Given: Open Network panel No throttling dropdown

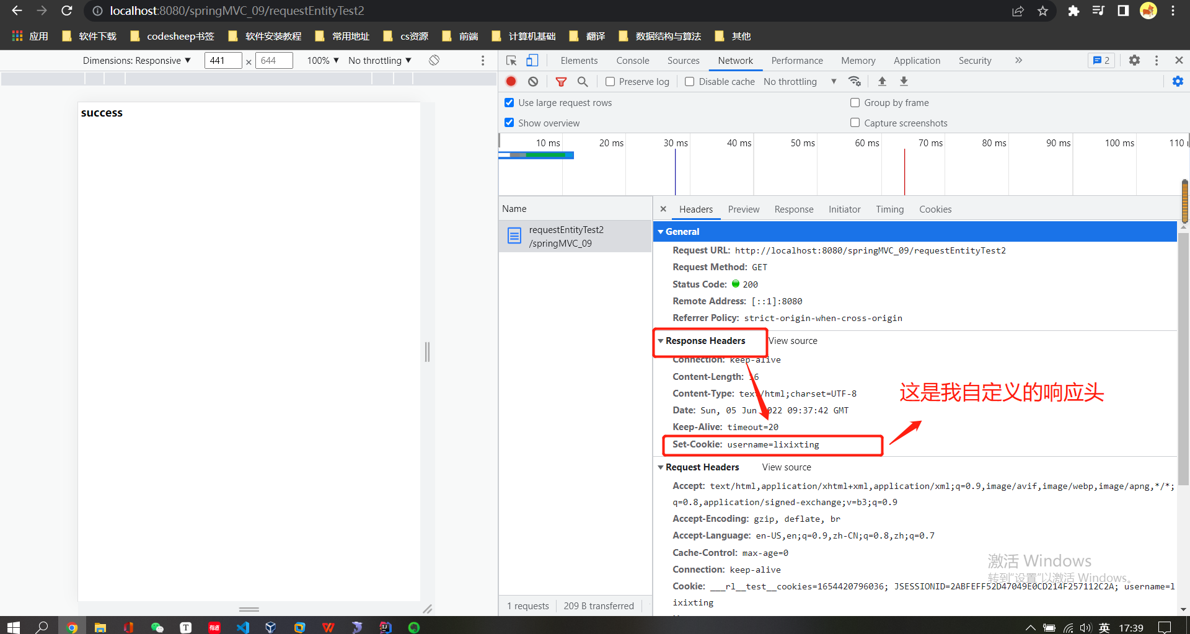Looking at the screenshot, I should (x=800, y=81).
